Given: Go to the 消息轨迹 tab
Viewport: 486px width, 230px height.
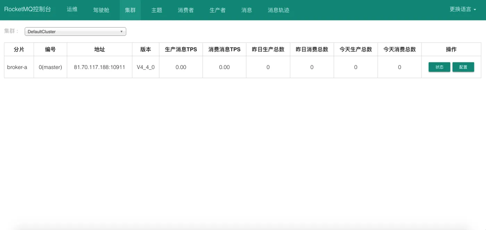Looking at the screenshot, I should pos(278,10).
